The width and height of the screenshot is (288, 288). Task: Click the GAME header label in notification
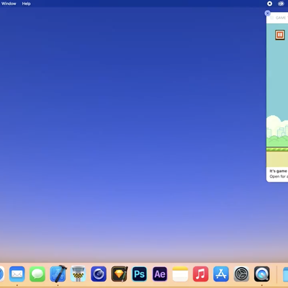point(281,18)
